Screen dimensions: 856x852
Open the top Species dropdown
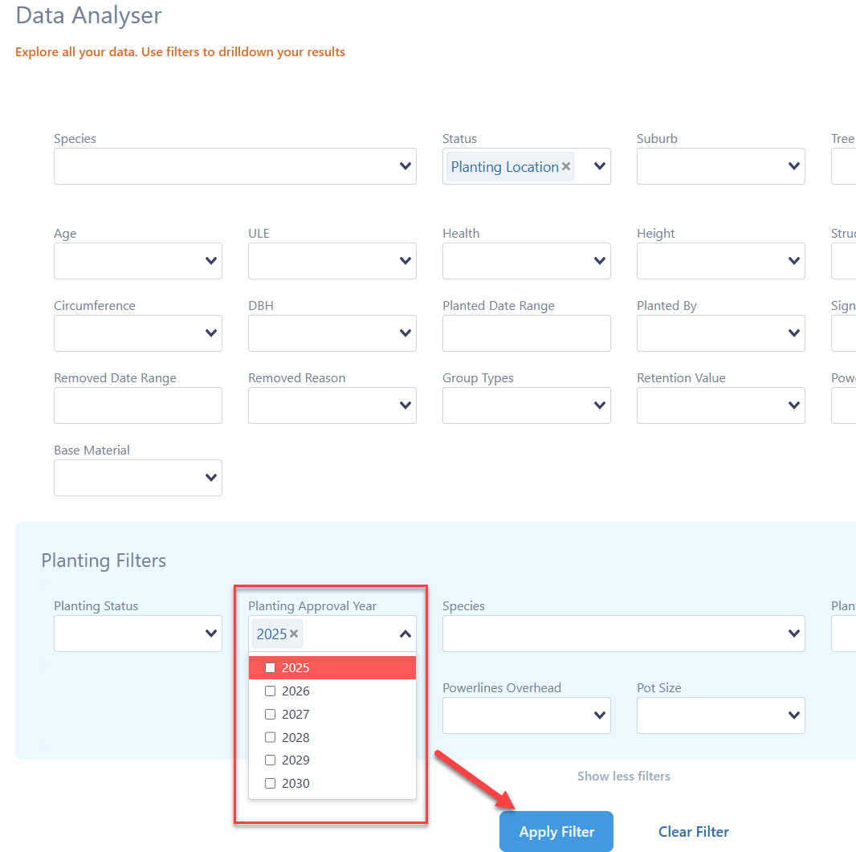tap(234, 166)
